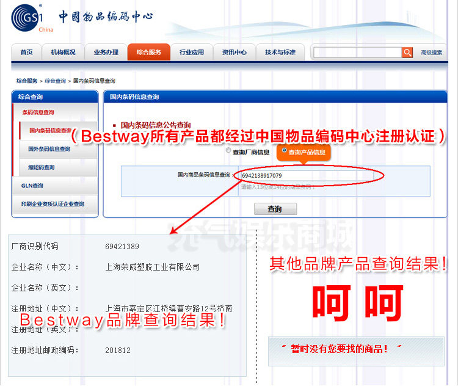Choose 查询厂商信息 radio button
The height and width of the screenshot is (389, 458).
click(x=228, y=150)
